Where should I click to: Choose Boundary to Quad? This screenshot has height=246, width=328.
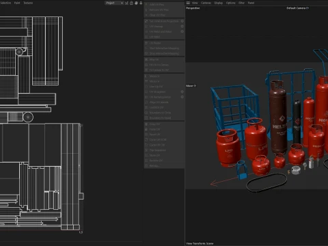(x=164, y=118)
